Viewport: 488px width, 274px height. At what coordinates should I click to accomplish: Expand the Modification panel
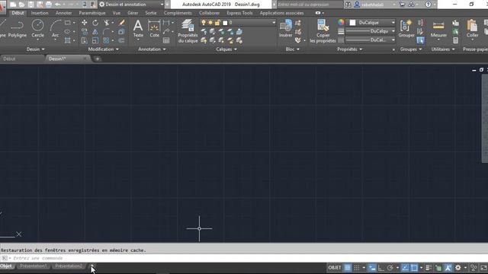point(104,49)
